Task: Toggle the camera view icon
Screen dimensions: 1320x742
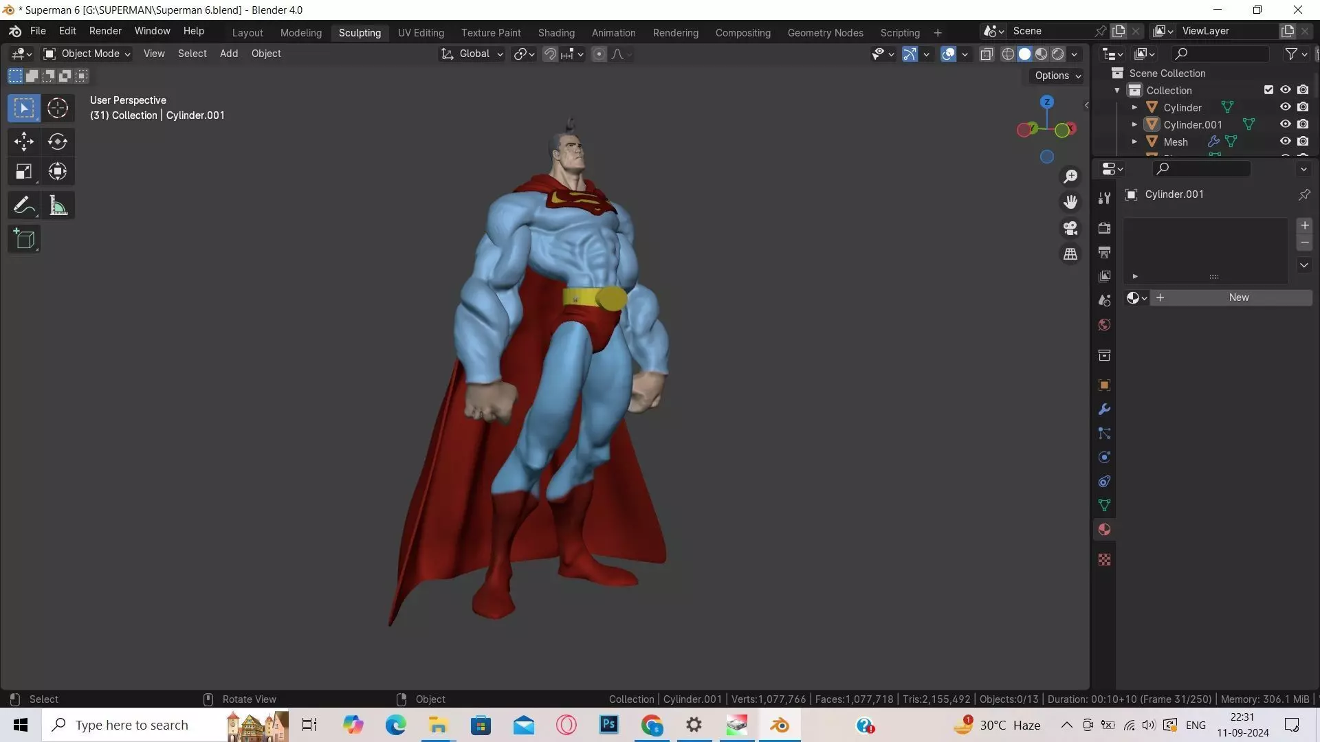Action: (x=1070, y=228)
